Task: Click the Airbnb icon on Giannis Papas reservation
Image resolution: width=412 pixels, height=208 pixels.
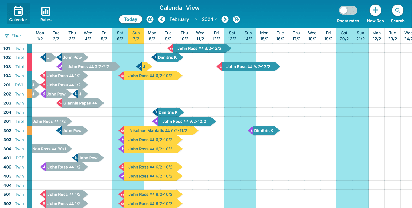Action: coord(60,103)
